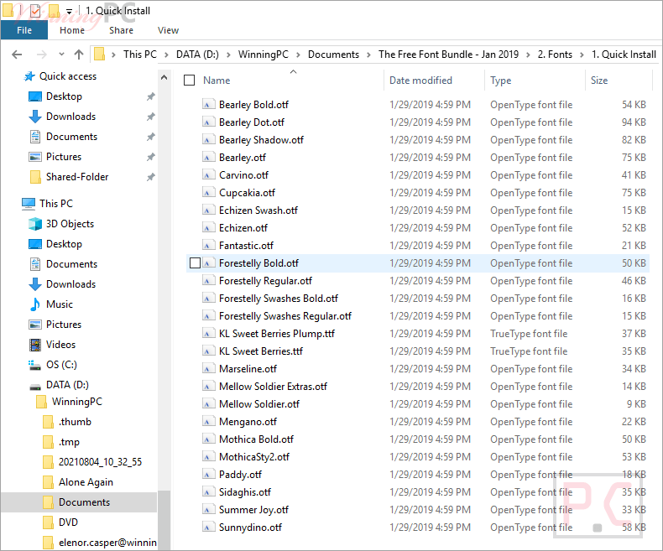Go up one folder level
Image resolution: width=663 pixels, height=551 pixels.
[79, 55]
